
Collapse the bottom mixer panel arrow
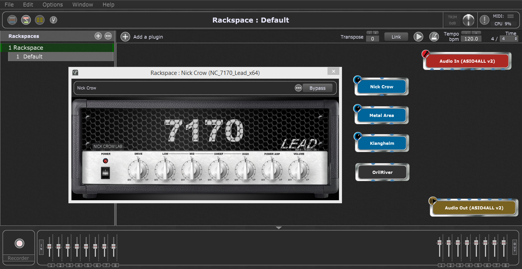(x=279, y=228)
